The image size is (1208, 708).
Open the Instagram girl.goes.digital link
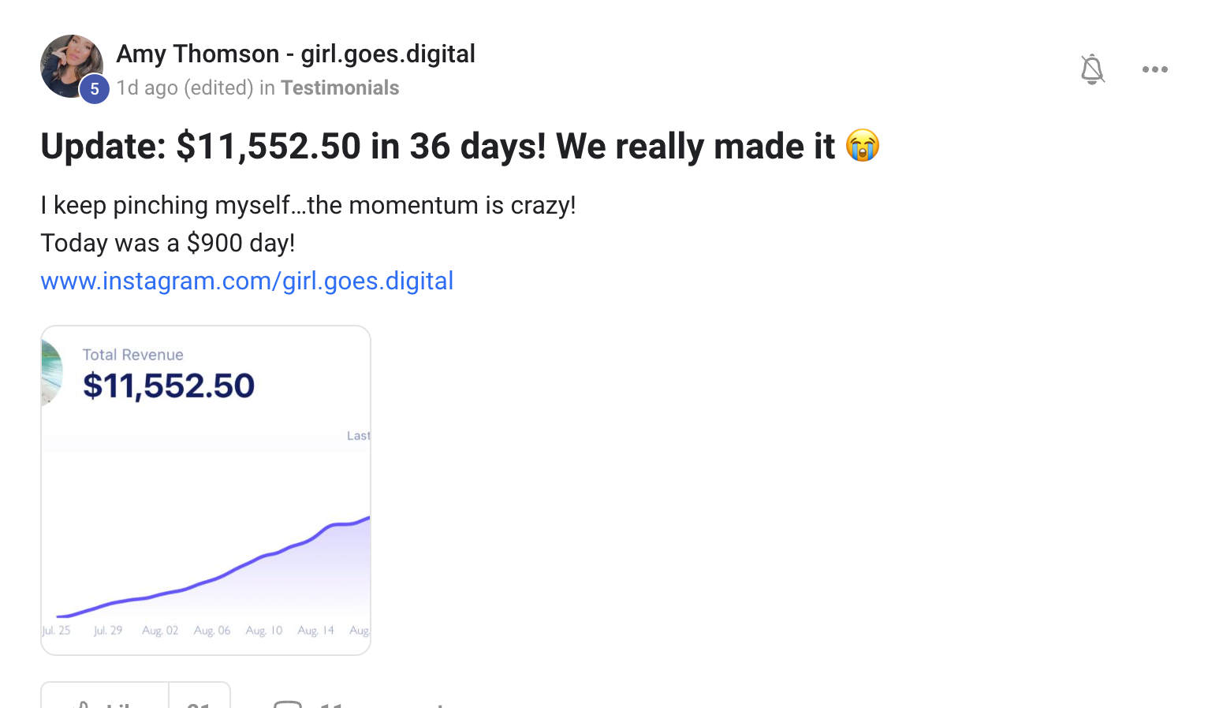click(247, 281)
